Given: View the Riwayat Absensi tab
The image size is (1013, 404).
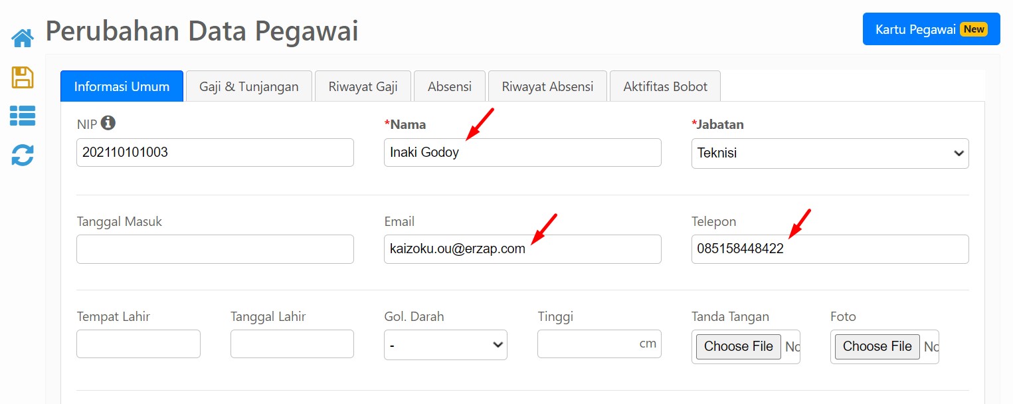Looking at the screenshot, I should pos(548,86).
